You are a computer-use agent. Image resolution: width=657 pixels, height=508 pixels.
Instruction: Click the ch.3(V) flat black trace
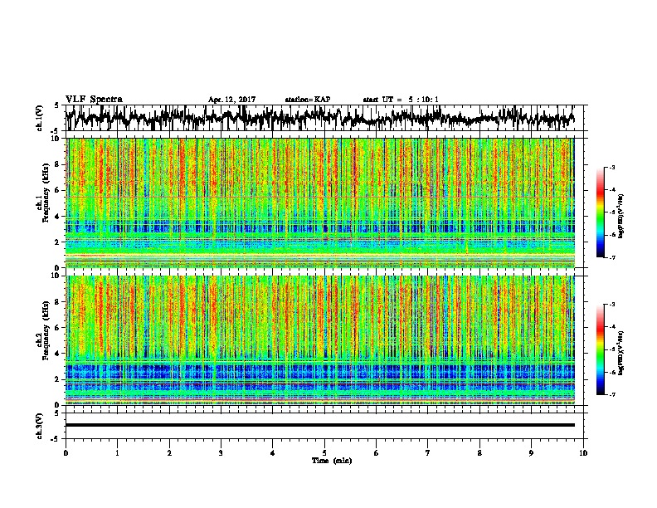(x=320, y=425)
